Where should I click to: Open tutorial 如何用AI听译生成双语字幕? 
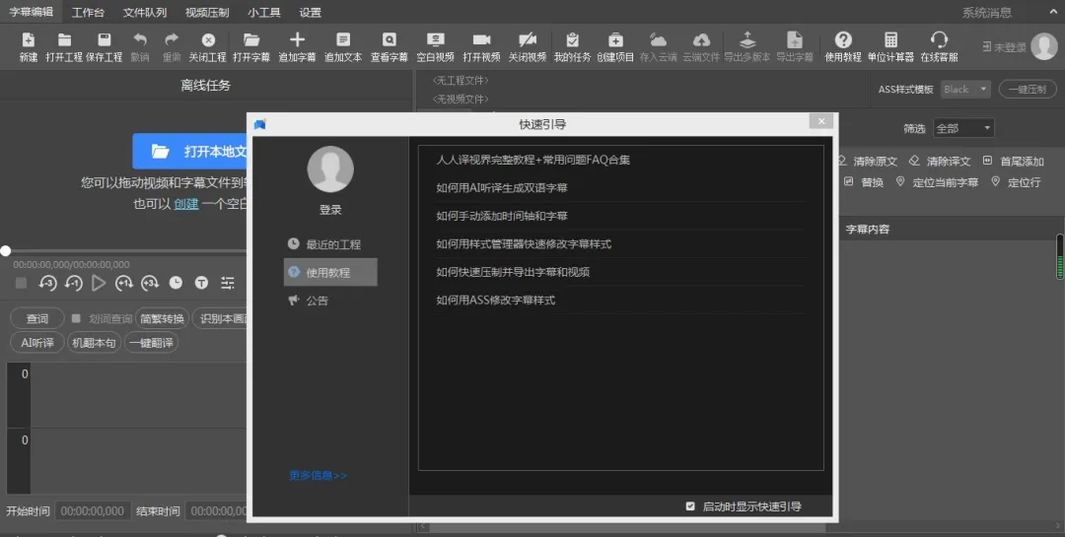coord(501,188)
